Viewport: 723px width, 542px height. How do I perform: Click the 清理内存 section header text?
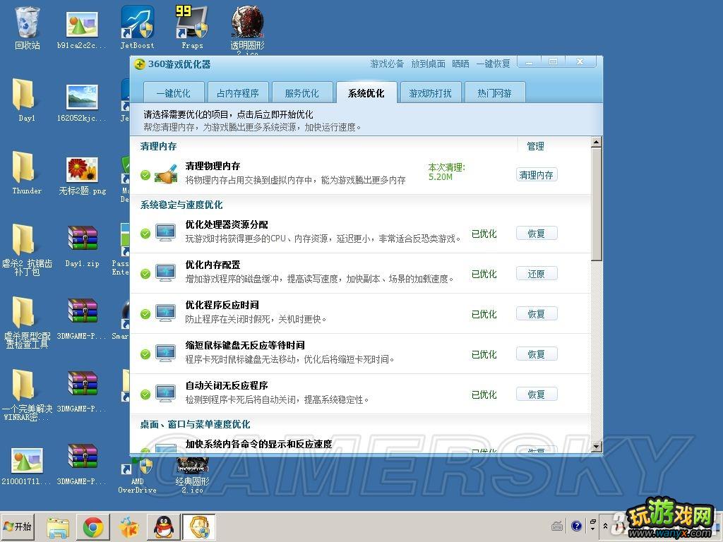(158, 146)
